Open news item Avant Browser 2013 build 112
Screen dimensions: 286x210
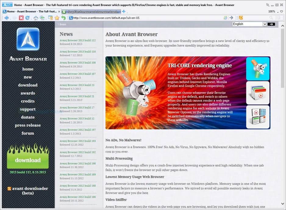pyautogui.click(x=78, y=40)
